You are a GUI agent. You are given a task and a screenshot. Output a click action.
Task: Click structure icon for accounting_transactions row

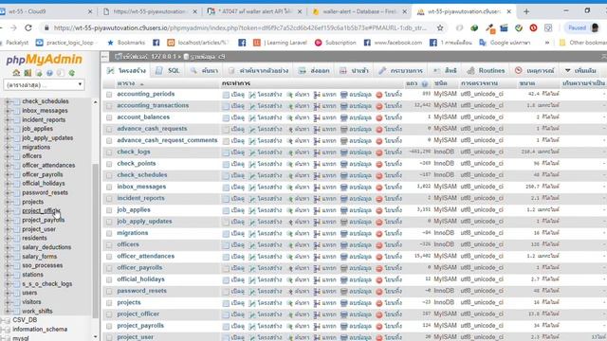click(252, 106)
